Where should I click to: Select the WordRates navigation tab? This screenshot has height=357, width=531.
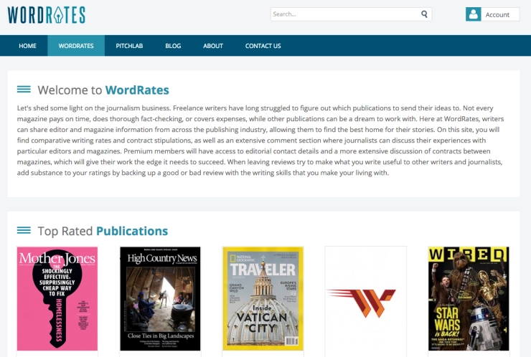pos(76,46)
